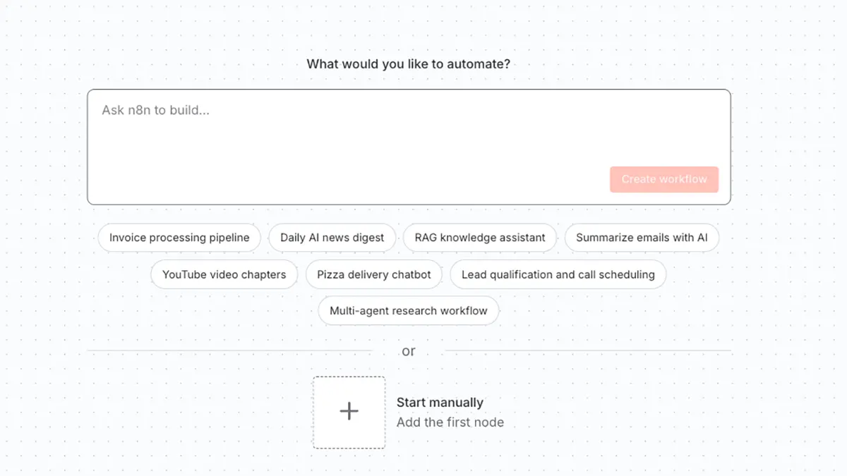Select Lead qualification and call scheduling chip

pos(558,274)
